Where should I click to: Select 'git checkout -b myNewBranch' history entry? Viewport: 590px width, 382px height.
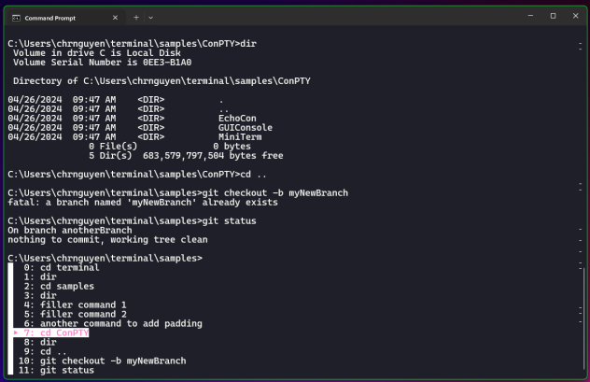click(103, 361)
